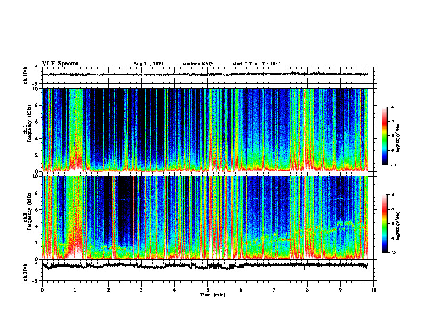The image size is (421, 325).
Task: Click time axis tick label "2"
Action: [108, 290]
